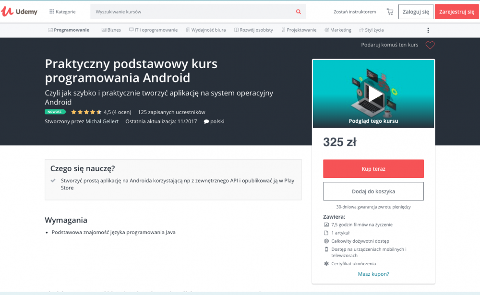Select the Biznes category text
Viewport: 480px width, 295px height.
(x=114, y=30)
